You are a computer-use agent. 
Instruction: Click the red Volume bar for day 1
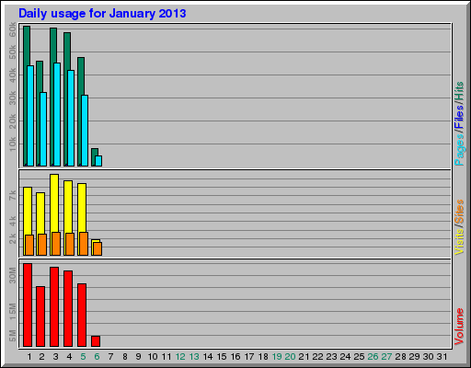(28, 305)
